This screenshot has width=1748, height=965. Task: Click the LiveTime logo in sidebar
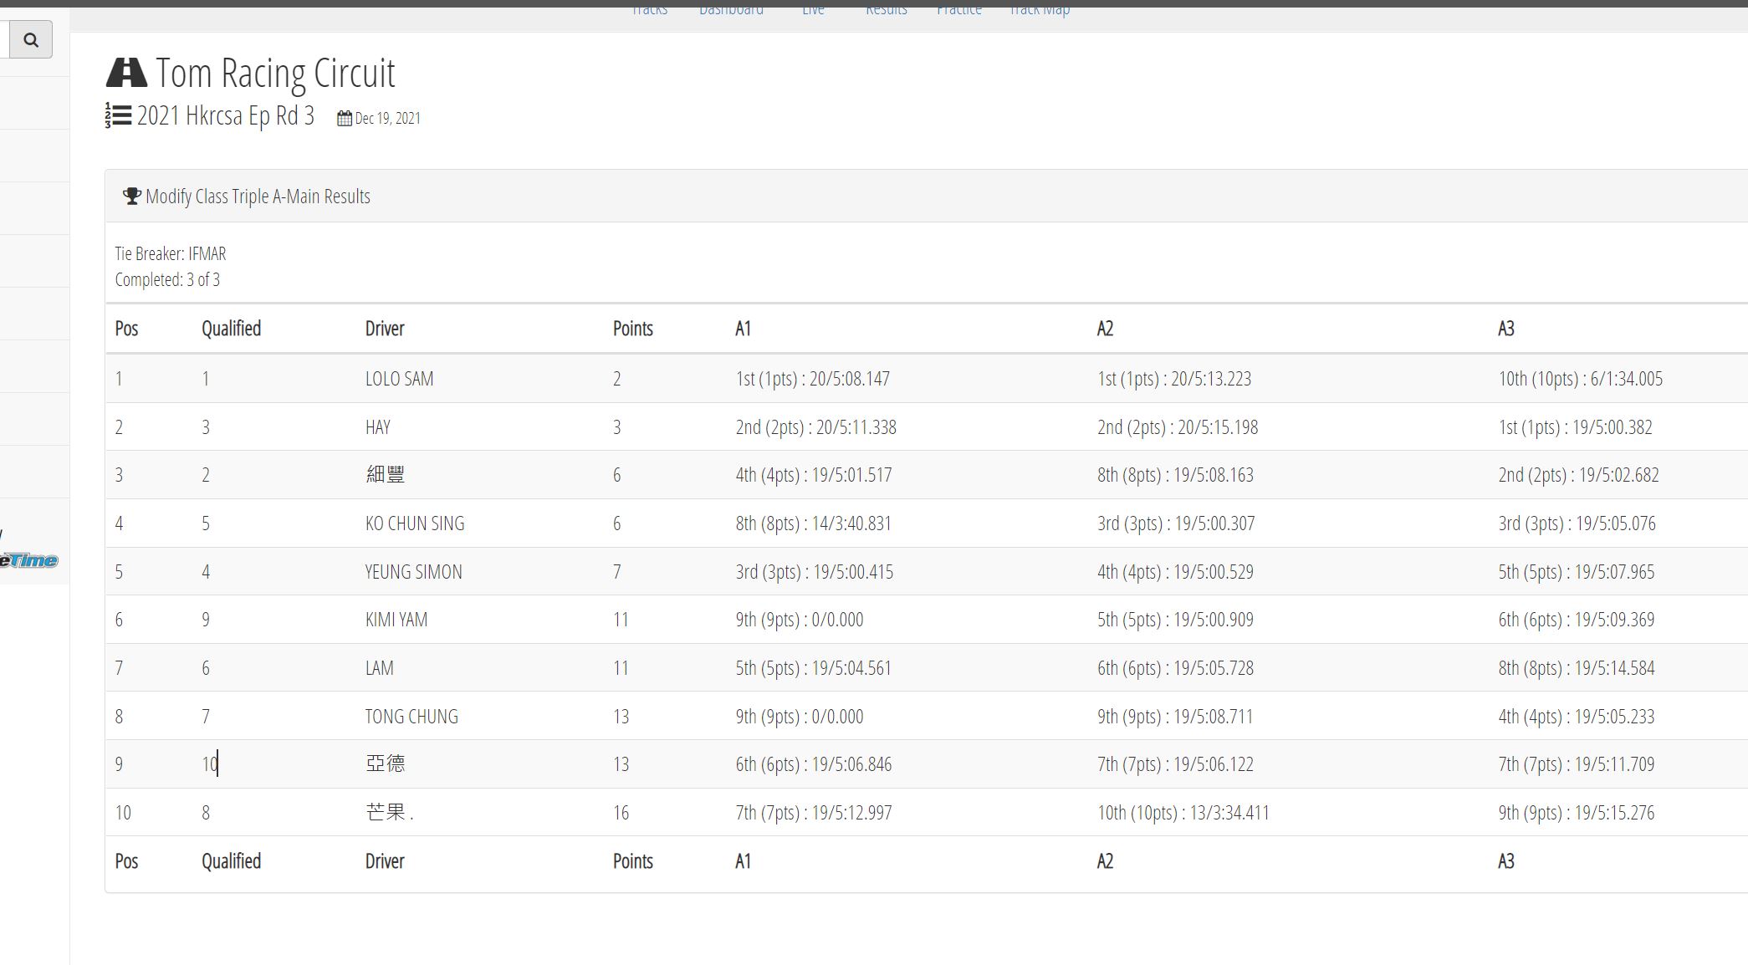(x=29, y=560)
